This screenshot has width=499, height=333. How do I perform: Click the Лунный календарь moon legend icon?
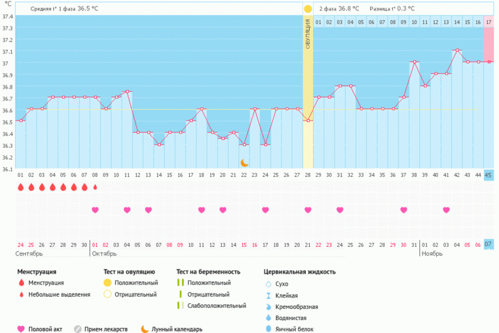coord(144,328)
